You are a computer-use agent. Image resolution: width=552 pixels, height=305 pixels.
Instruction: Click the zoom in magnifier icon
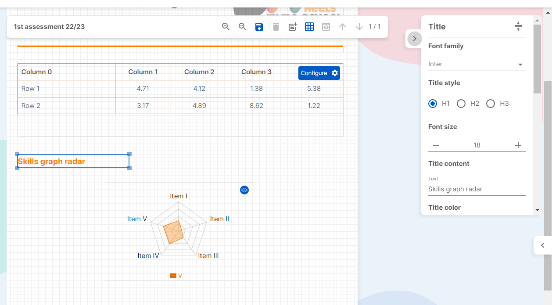point(226,27)
